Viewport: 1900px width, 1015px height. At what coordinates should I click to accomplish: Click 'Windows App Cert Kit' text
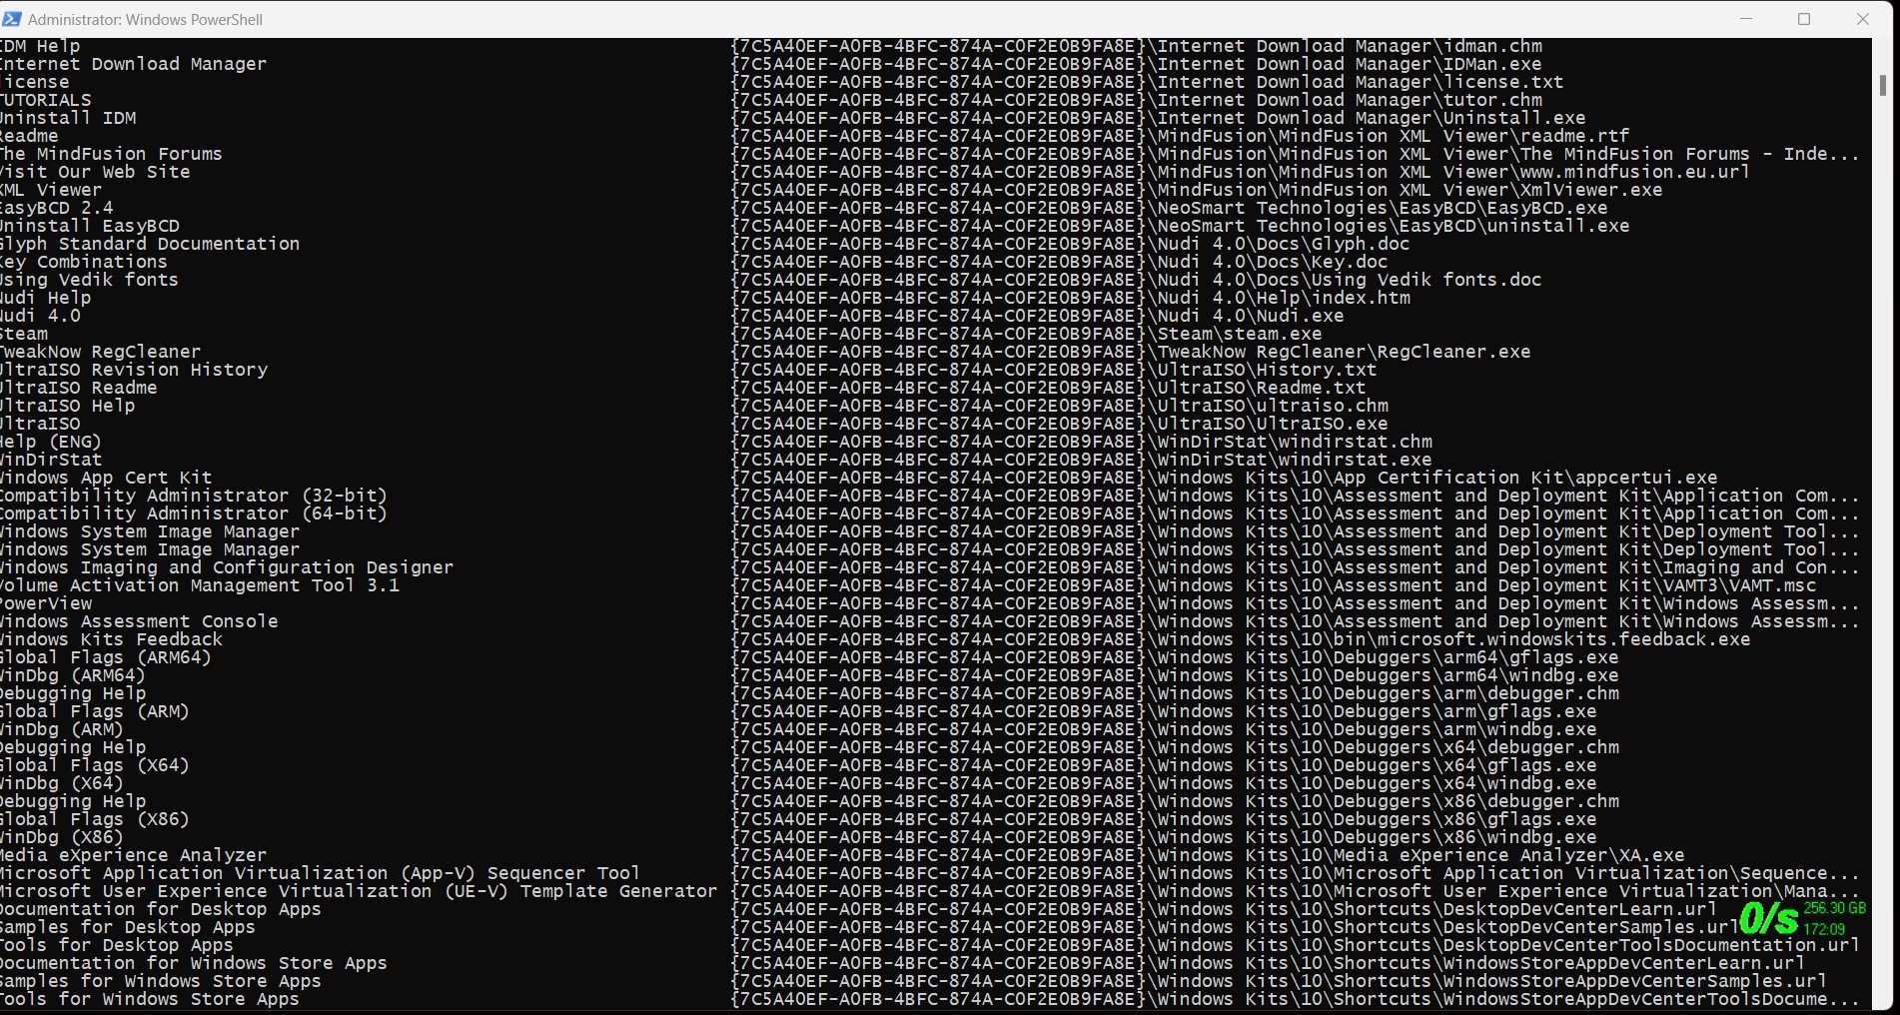pos(106,478)
